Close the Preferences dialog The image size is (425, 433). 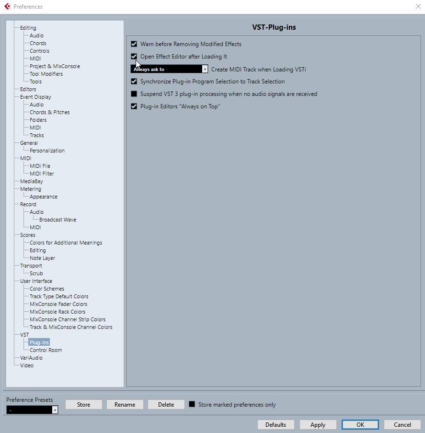point(418,6)
